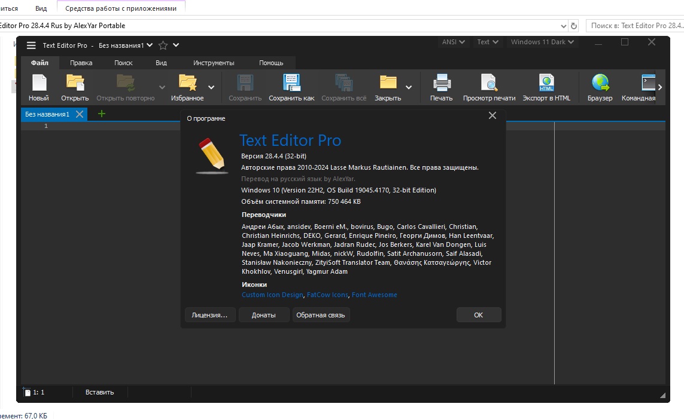
Task: Expand the document name dropdown Без названия1
Action: (x=150, y=45)
